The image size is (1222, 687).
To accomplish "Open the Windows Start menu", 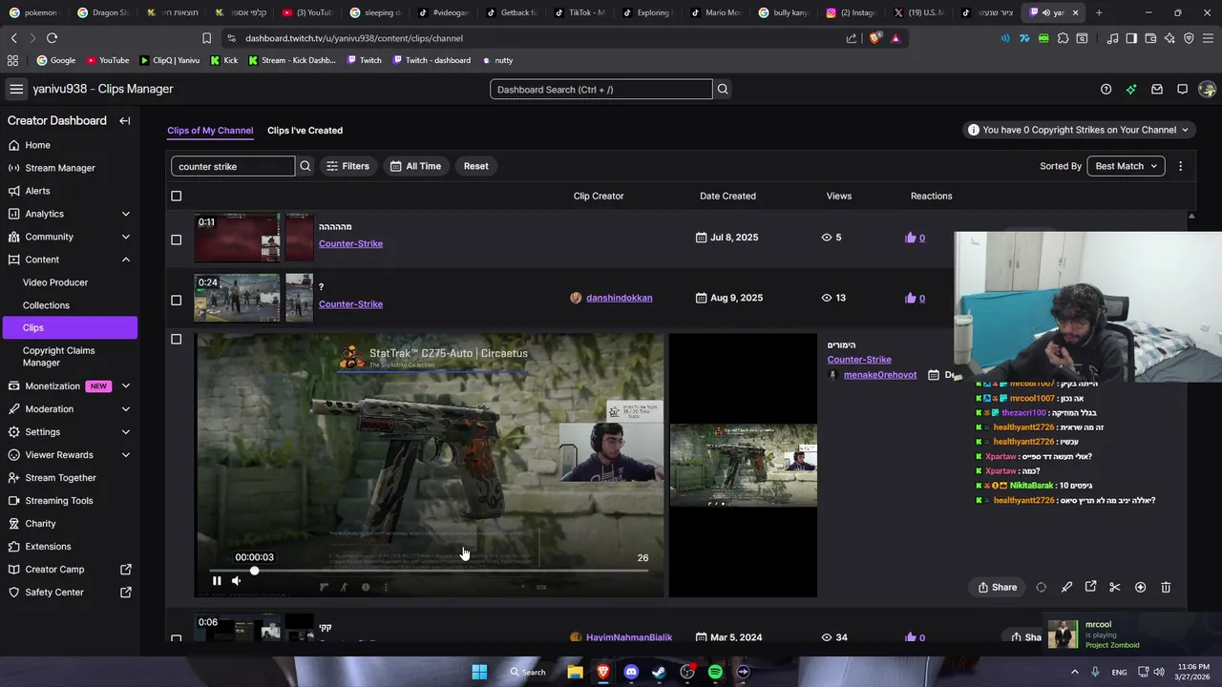I will [x=479, y=672].
